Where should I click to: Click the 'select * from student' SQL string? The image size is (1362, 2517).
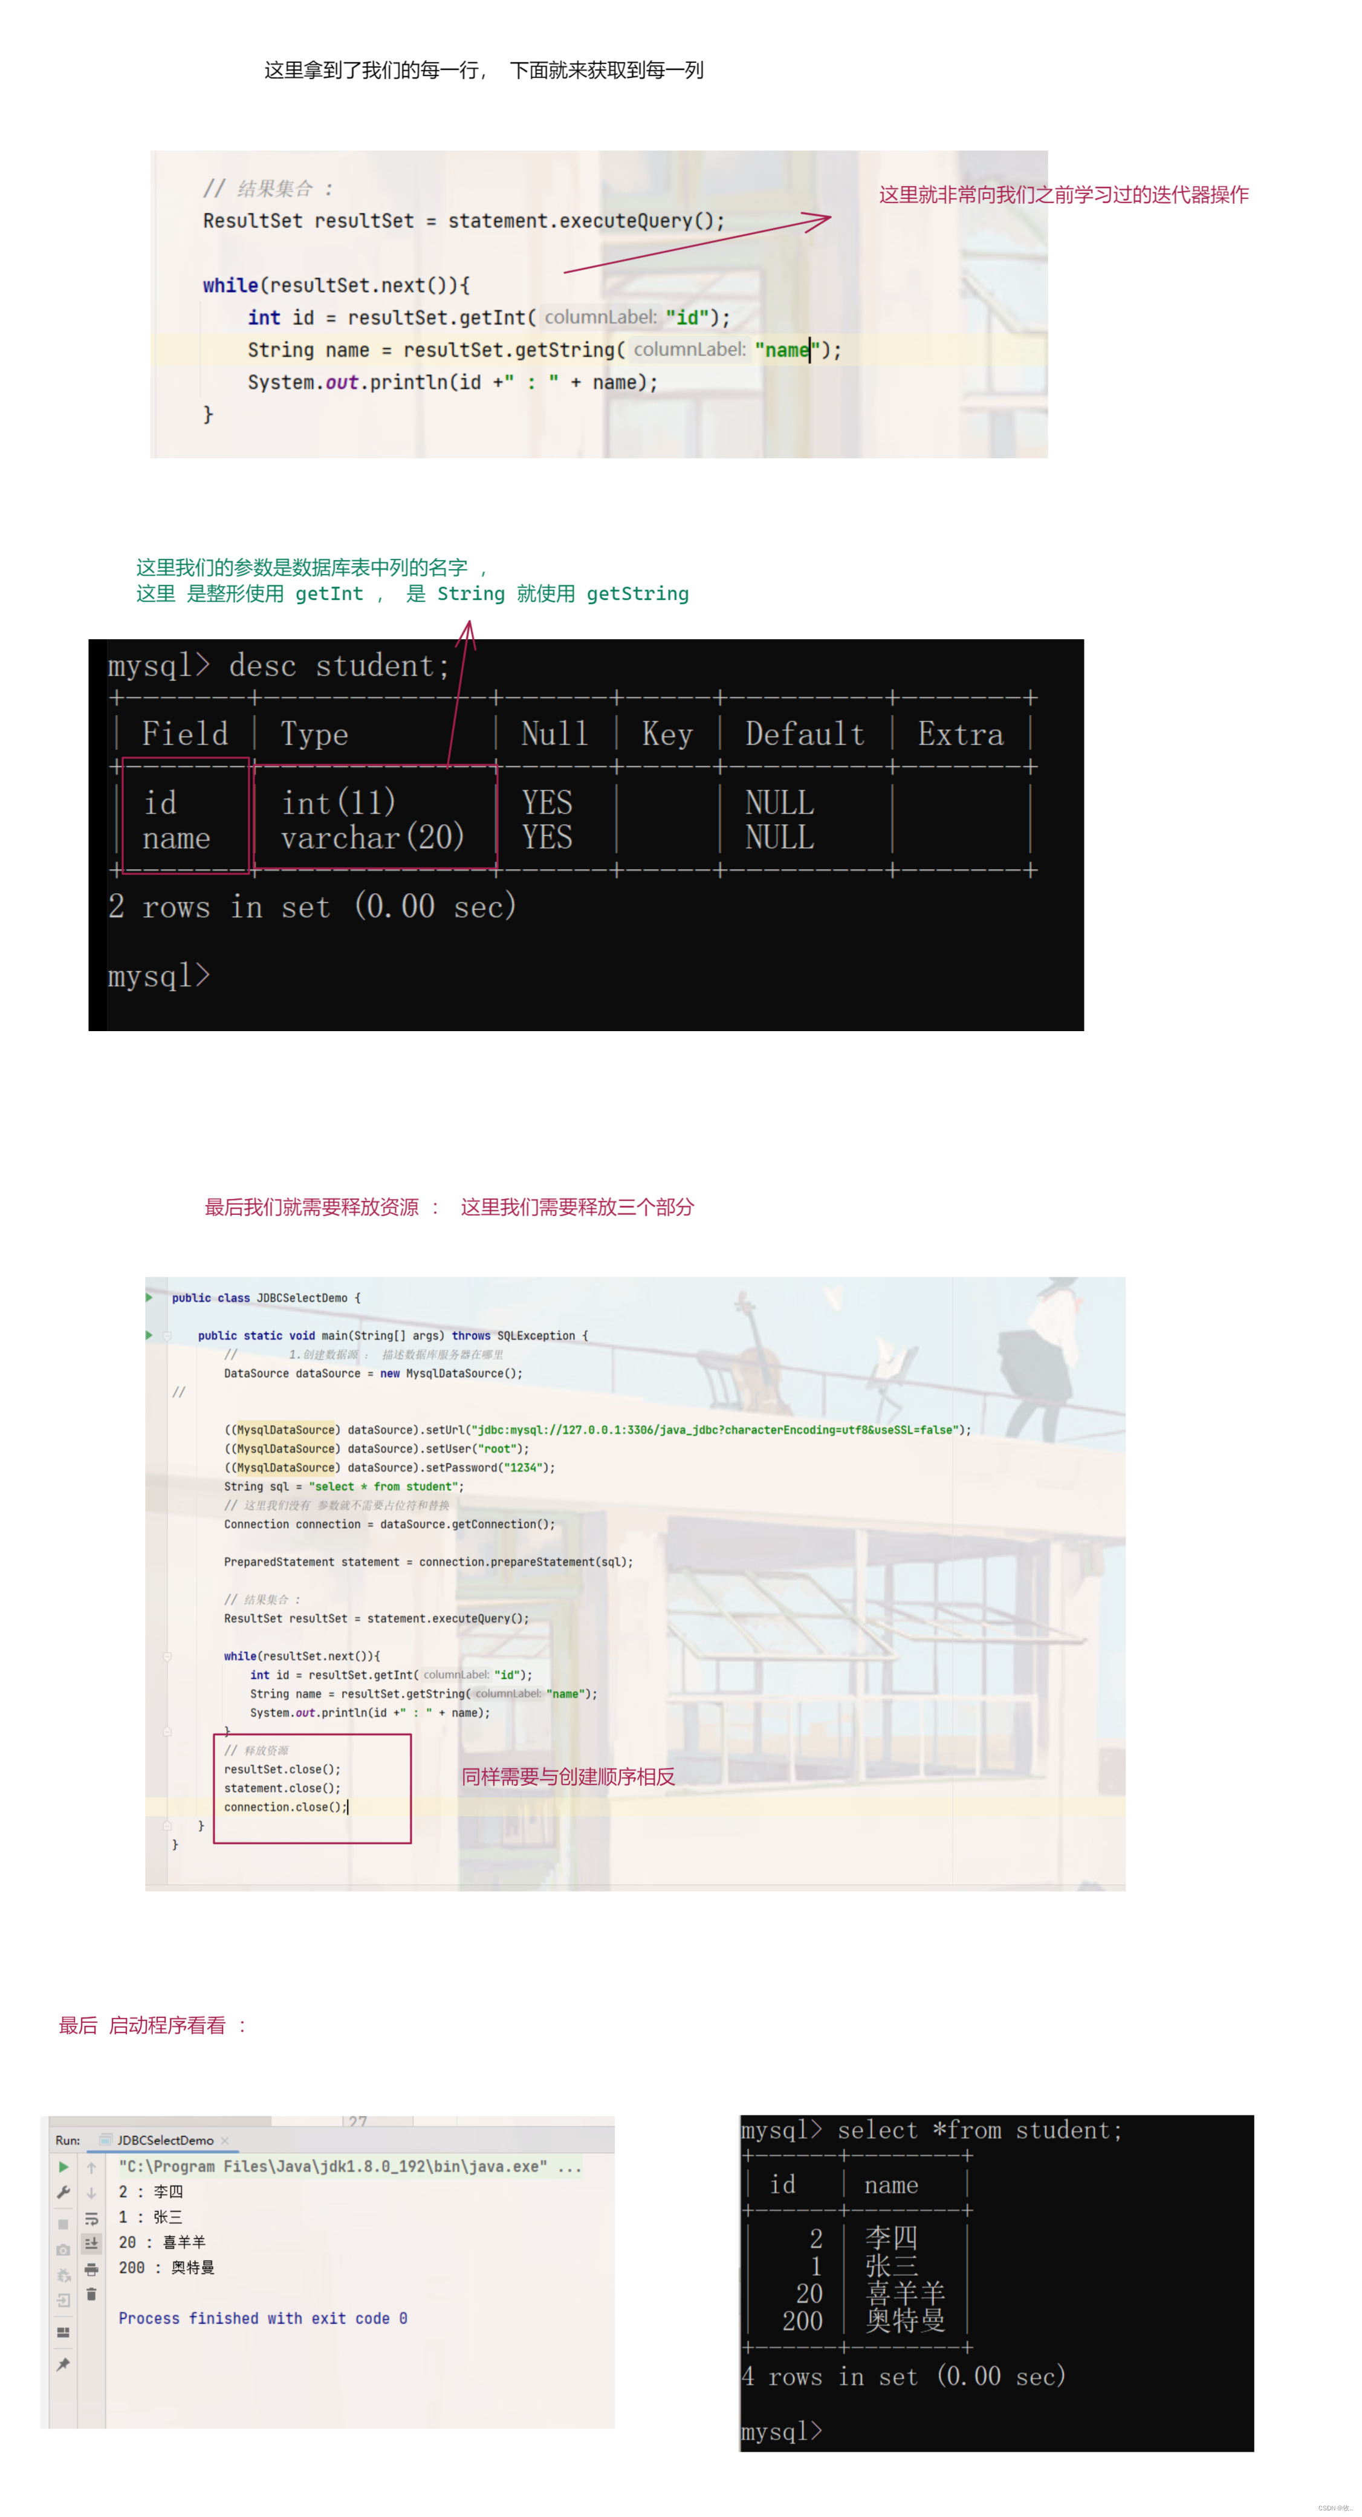coord(384,1486)
